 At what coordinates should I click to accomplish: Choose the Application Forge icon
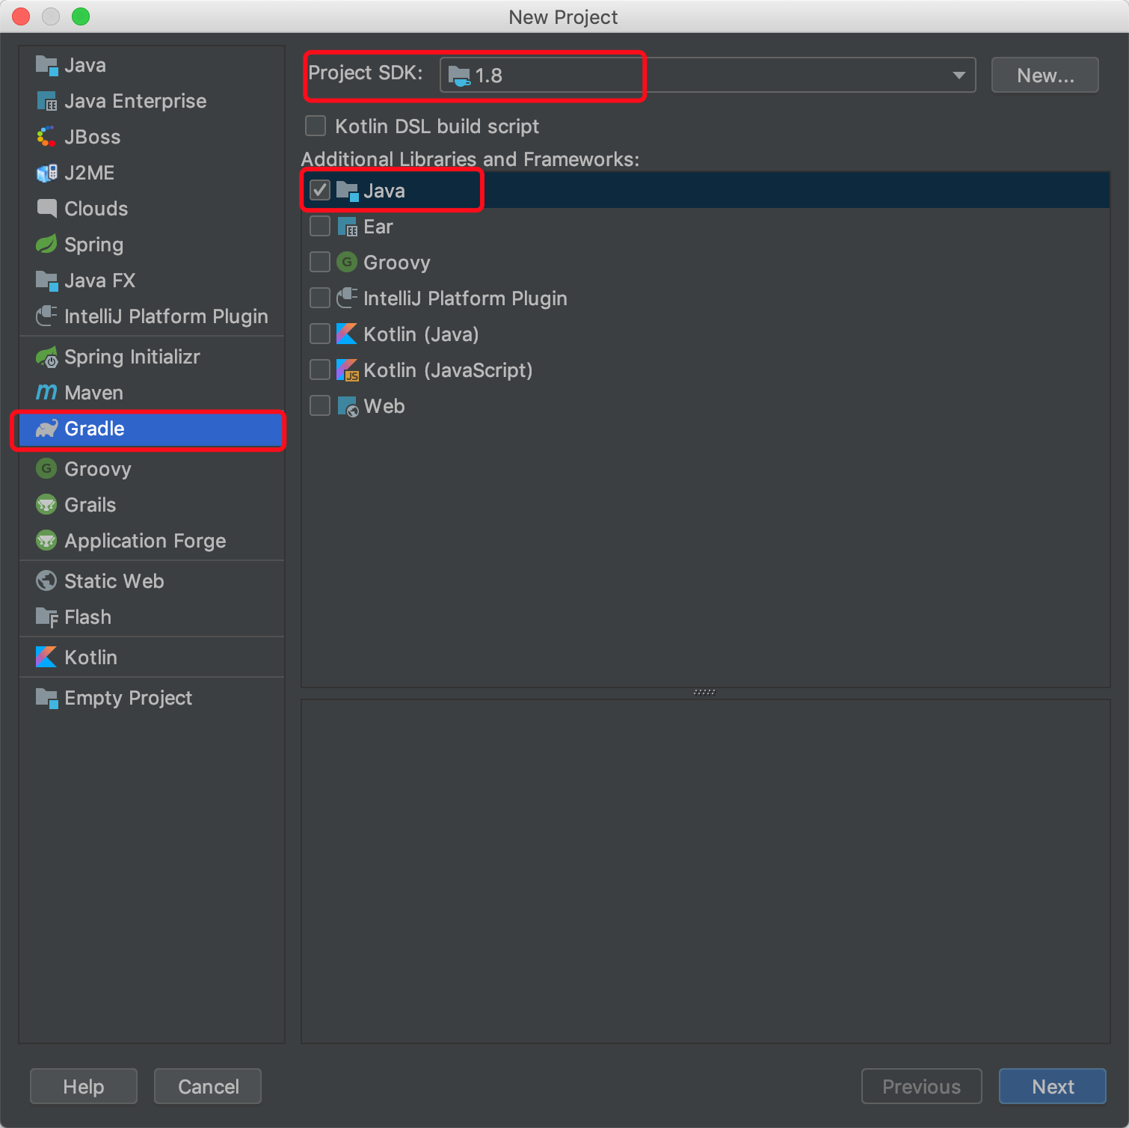46,541
